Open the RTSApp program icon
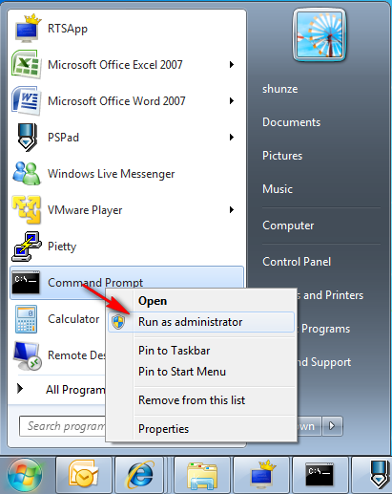The height and width of the screenshot is (494, 392). [28, 29]
